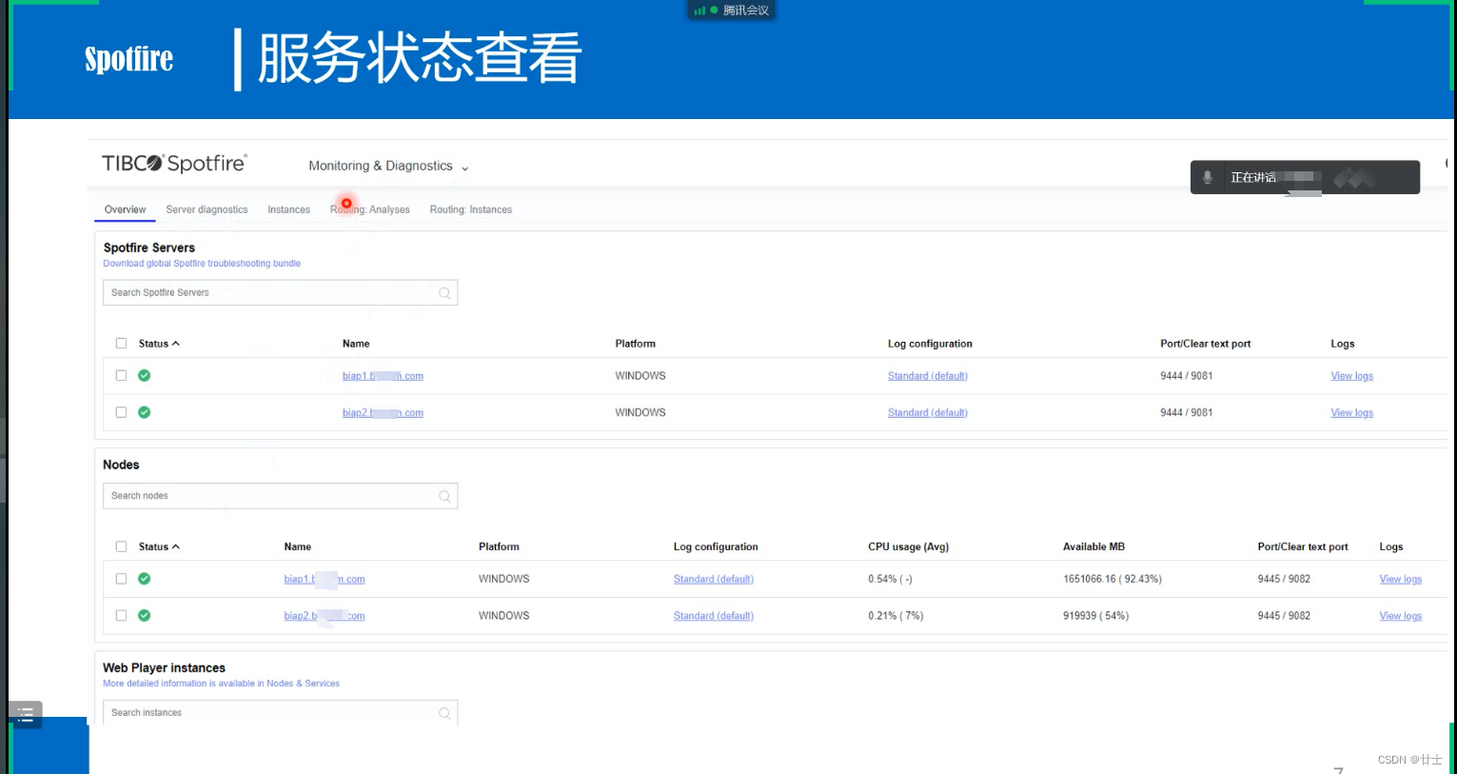Click green status icon for biap2 server row
This screenshot has height=774, width=1457.
pos(145,412)
